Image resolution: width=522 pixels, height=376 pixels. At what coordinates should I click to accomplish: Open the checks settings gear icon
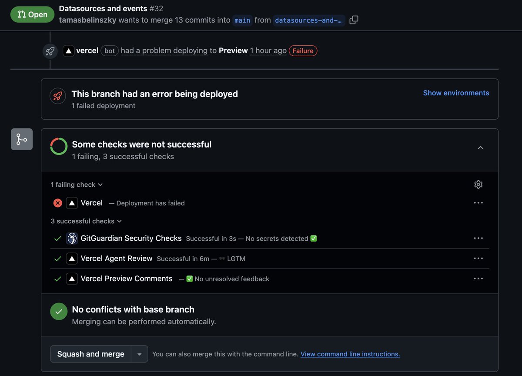pyautogui.click(x=478, y=185)
